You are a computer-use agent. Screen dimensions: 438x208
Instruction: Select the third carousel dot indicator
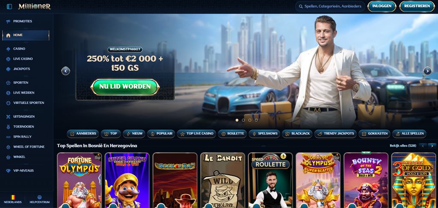(x=249, y=120)
